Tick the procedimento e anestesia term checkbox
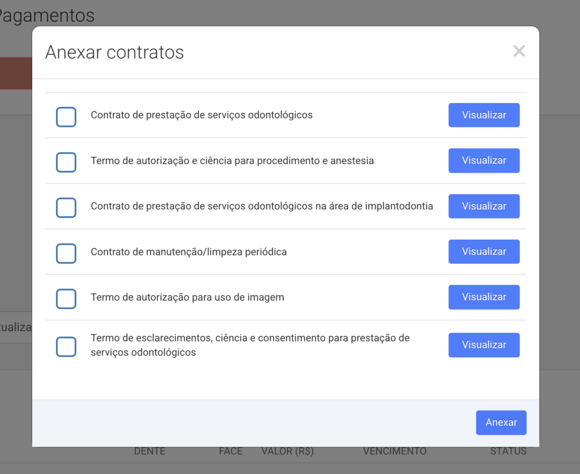This screenshot has height=474, width=580. coord(66,163)
